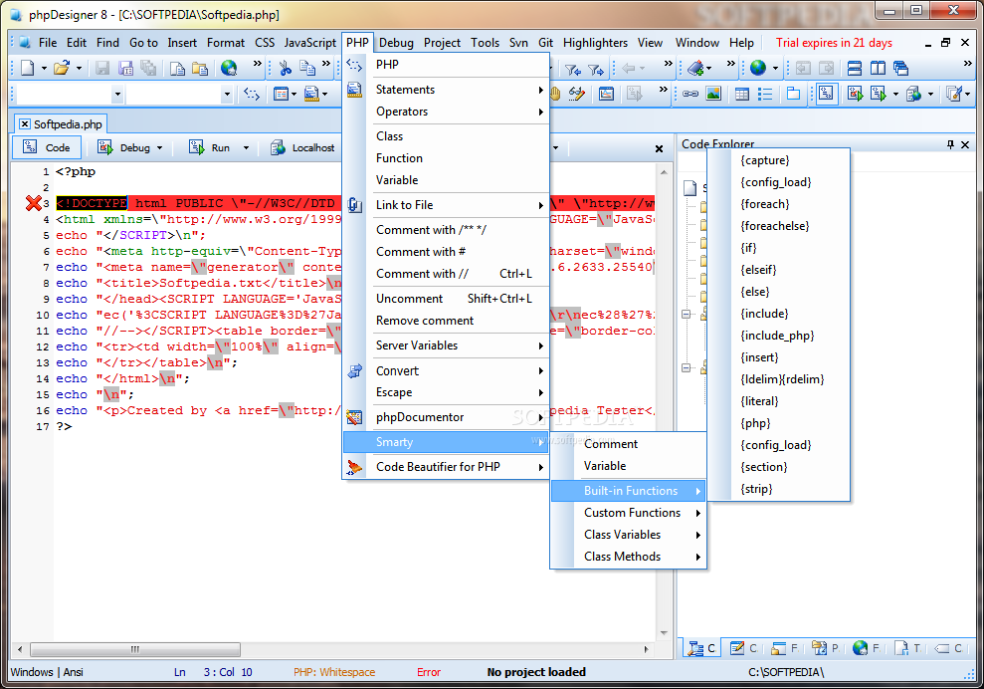Click Trial expires in 21 days link
This screenshot has height=689, width=984.
coord(834,43)
